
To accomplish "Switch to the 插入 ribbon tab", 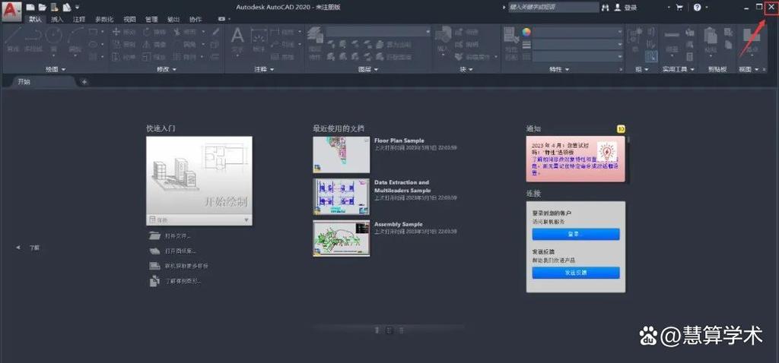I will (x=57, y=19).
